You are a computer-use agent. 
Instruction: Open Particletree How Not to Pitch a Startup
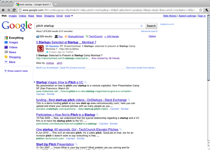click(66, 115)
